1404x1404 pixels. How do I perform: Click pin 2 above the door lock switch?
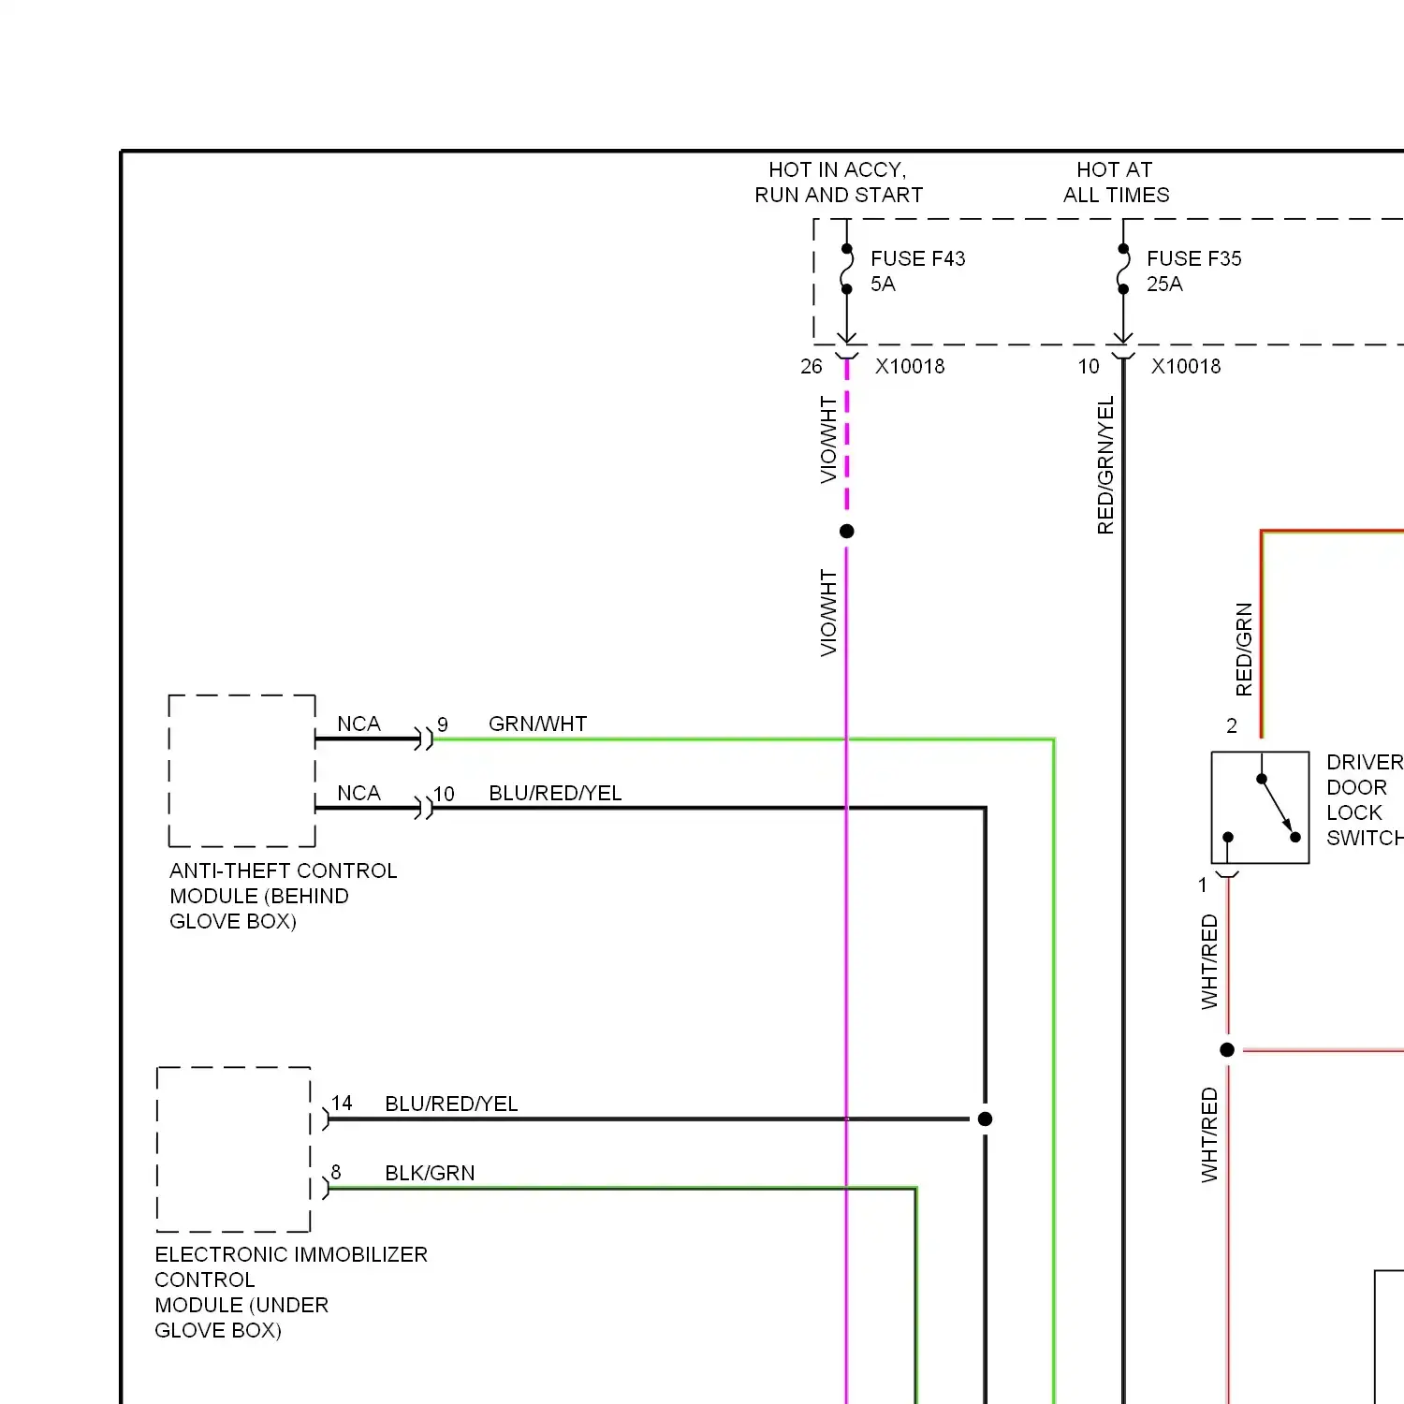point(1232,726)
